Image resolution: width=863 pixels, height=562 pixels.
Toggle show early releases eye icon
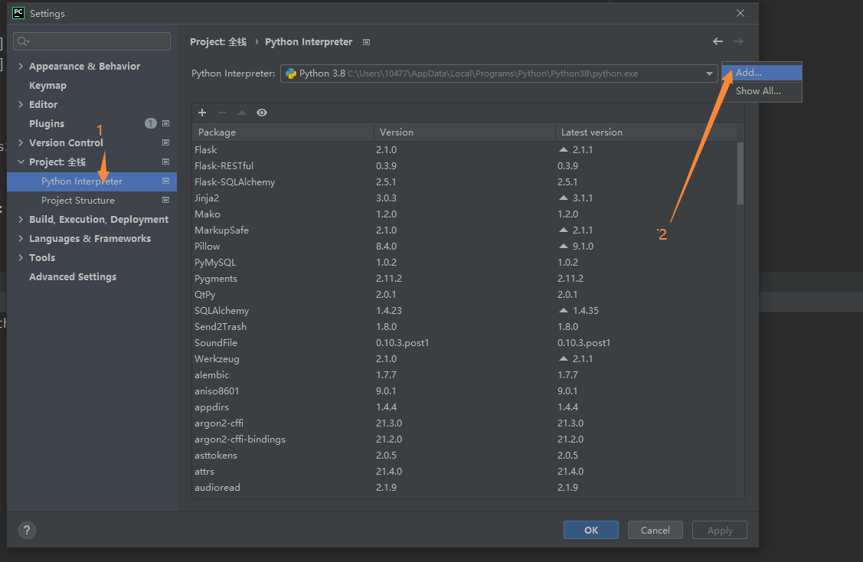(262, 113)
